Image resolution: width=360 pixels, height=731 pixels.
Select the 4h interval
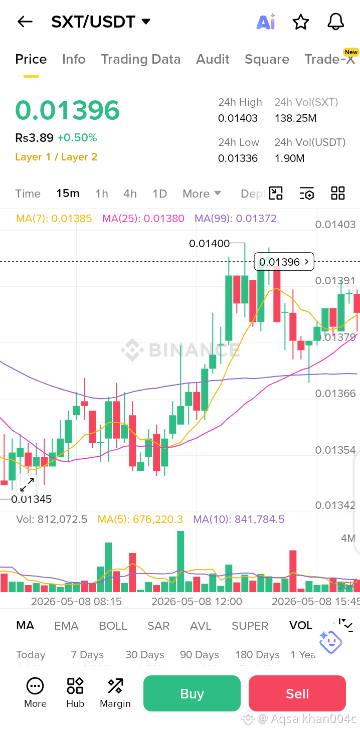(x=130, y=194)
